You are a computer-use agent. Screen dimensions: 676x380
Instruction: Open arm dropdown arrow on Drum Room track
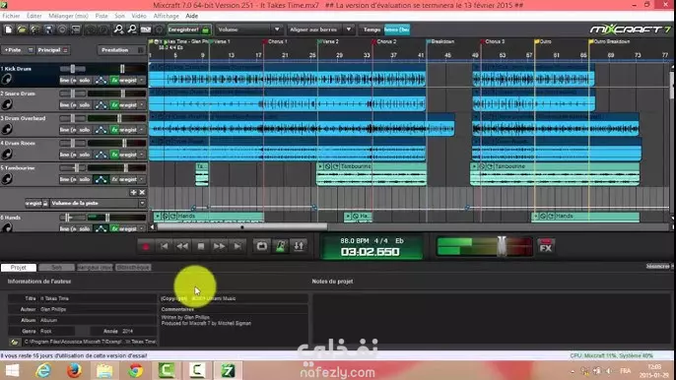coord(142,155)
